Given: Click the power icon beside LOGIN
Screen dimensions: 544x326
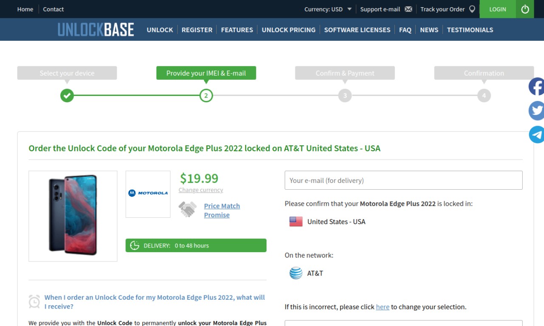Looking at the screenshot, I should pyautogui.click(x=525, y=9).
